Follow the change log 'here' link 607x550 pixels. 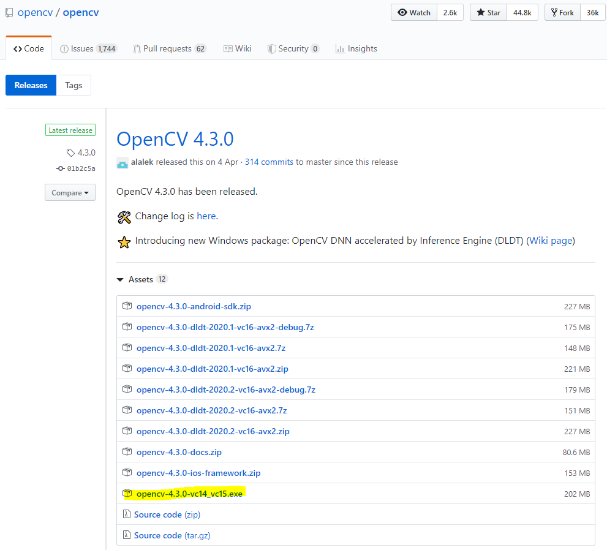[206, 216]
